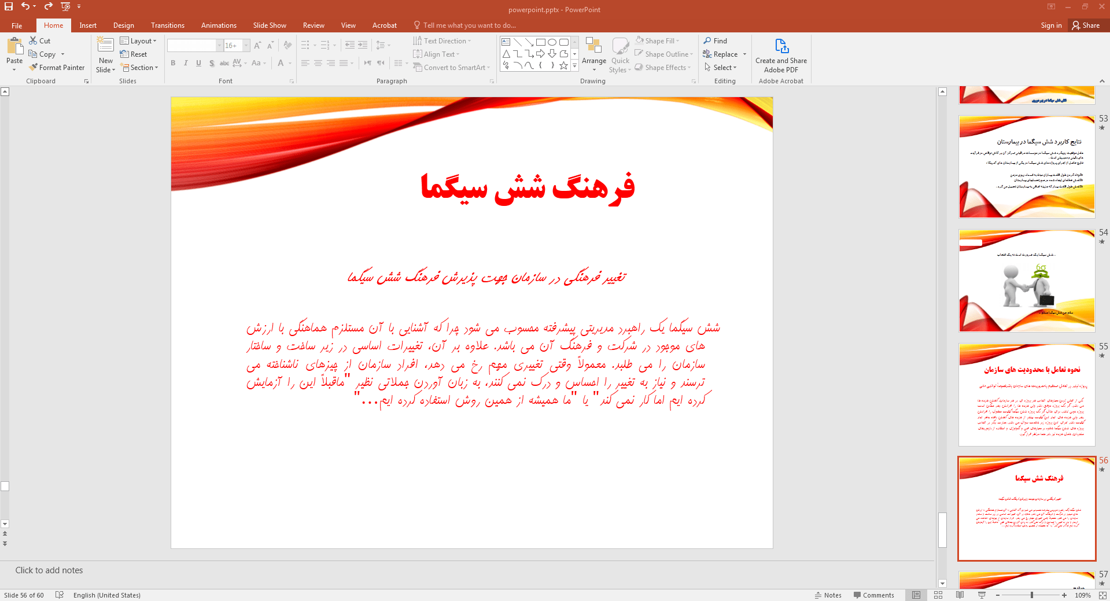Click the Reset slide command
This screenshot has width=1110, height=601.
(x=134, y=54)
